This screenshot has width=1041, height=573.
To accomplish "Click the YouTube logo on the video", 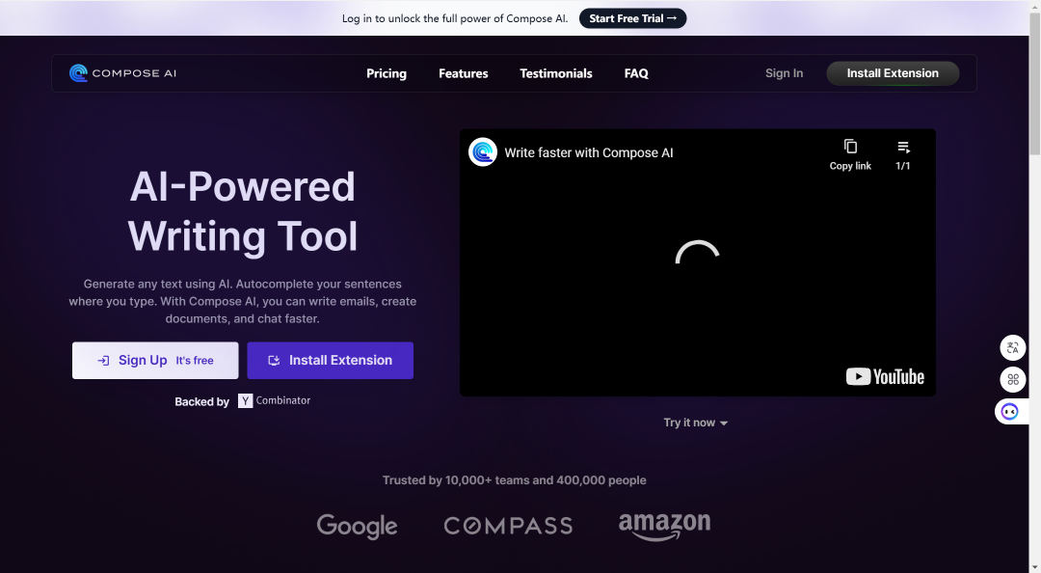I will [x=885, y=377].
